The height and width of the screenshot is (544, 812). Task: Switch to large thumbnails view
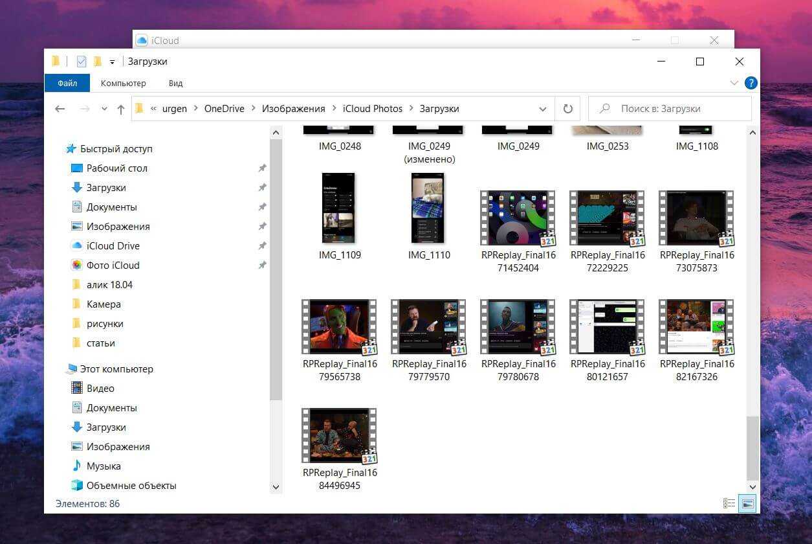click(x=747, y=503)
